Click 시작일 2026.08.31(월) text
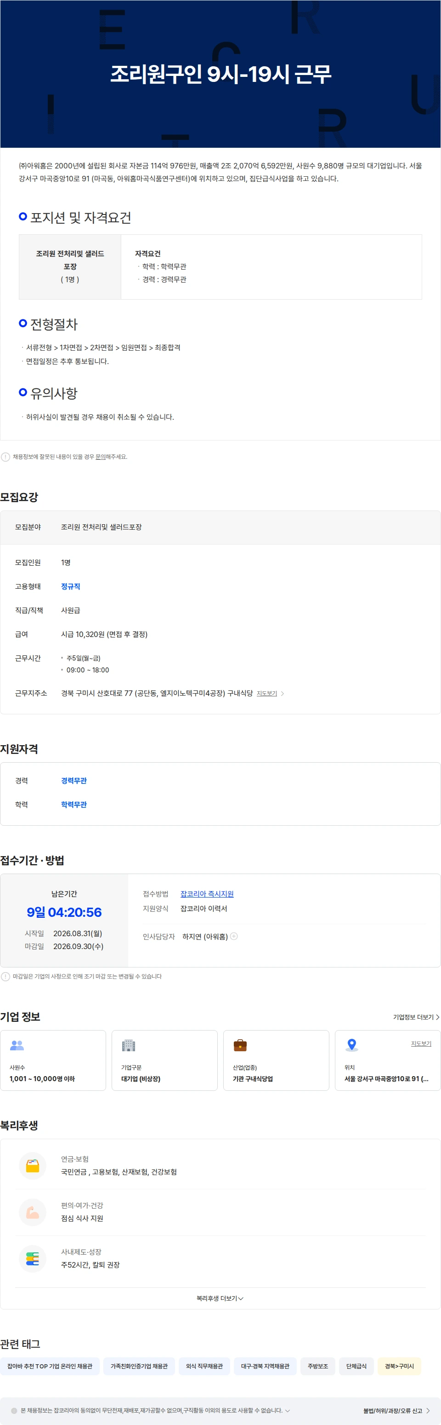Image resolution: width=441 pixels, height=1425 pixels. [x=63, y=933]
